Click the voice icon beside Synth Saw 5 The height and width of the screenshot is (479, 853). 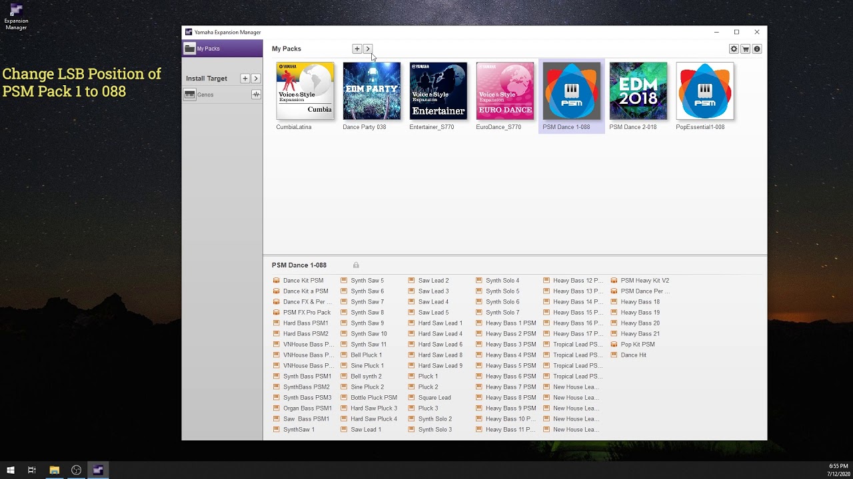(x=344, y=281)
